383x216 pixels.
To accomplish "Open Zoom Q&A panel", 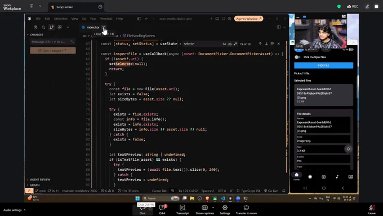I will pyautogui.click(x=162, y=210).
